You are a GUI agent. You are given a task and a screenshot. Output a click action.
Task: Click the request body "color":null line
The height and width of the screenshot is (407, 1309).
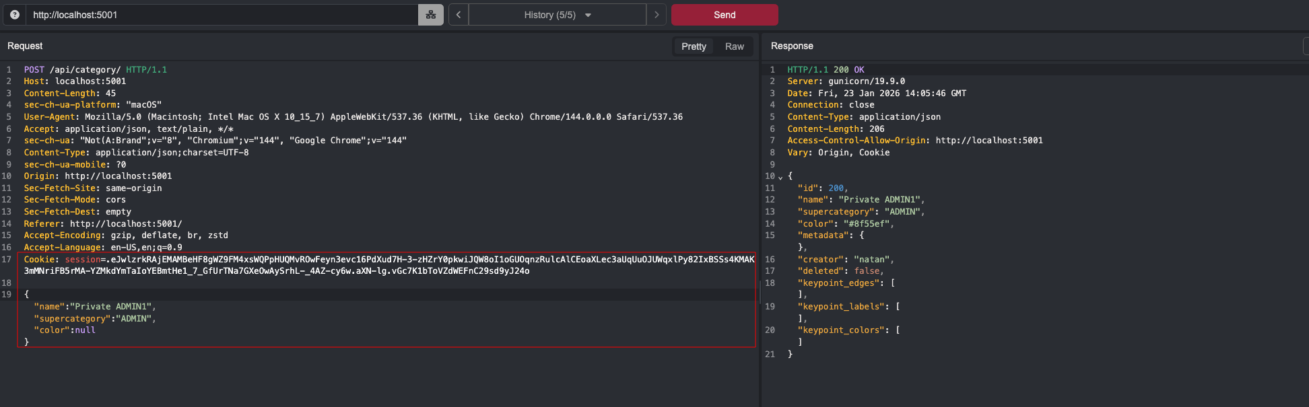65,330
